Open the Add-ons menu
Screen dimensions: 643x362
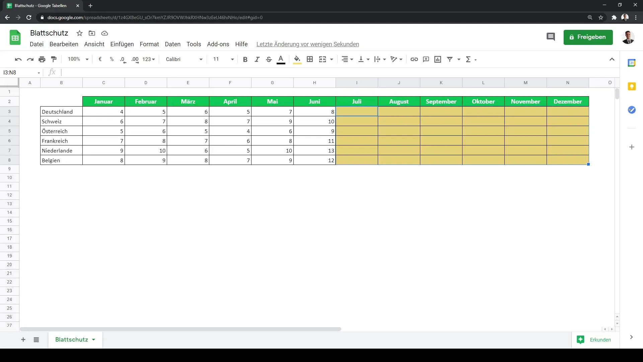click(218, 44)
